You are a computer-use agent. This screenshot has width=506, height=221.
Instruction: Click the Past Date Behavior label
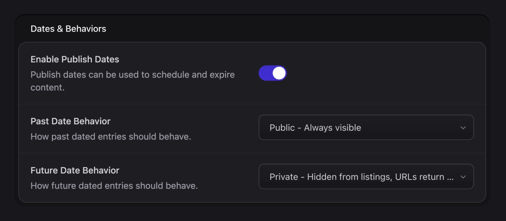pyautogui.click(x=70, y=121)
